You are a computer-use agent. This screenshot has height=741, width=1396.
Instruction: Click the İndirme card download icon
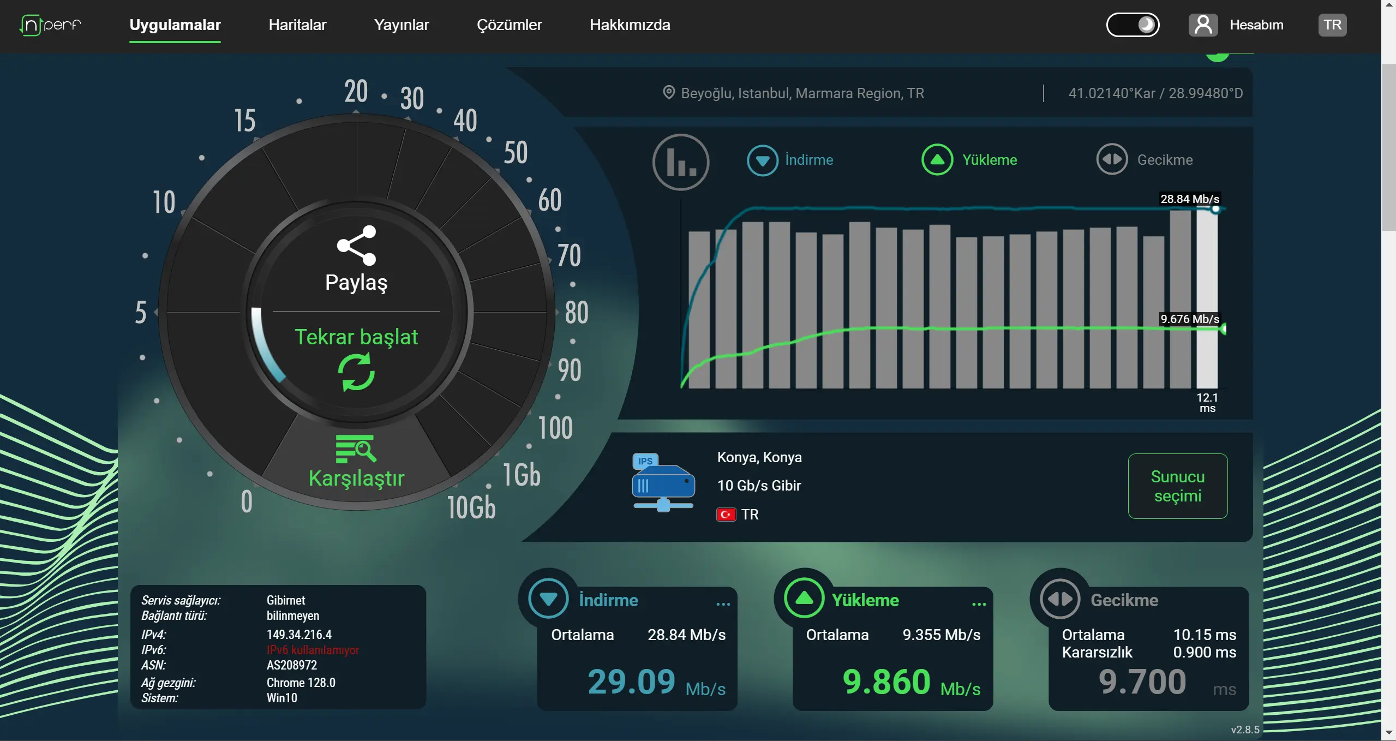(548, 599)
